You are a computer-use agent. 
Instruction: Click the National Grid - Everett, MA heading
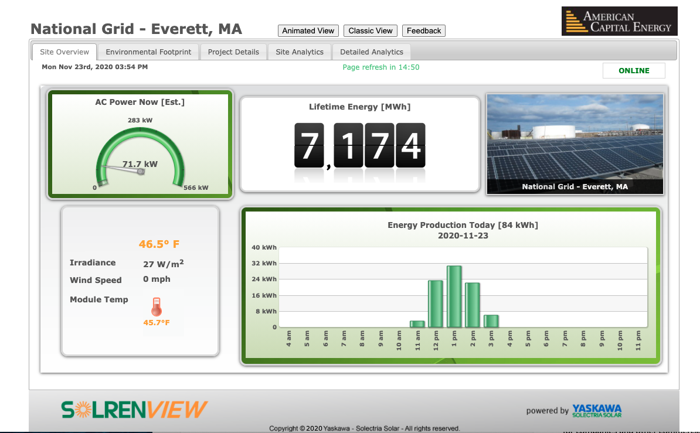136,29
